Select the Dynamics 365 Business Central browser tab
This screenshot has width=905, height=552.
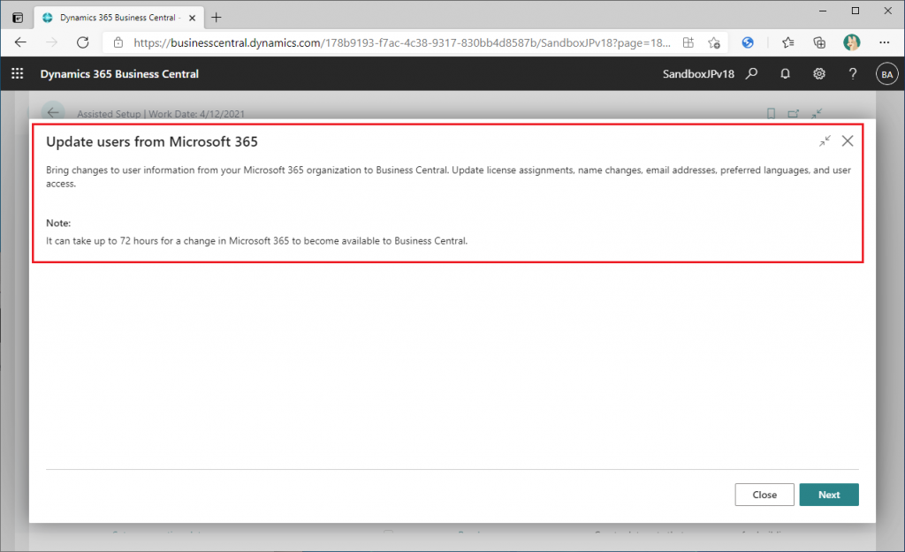point(119,18)
